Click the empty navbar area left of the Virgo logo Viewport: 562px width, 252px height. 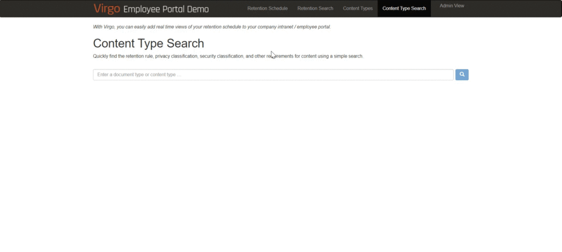[x=44, y=9]
